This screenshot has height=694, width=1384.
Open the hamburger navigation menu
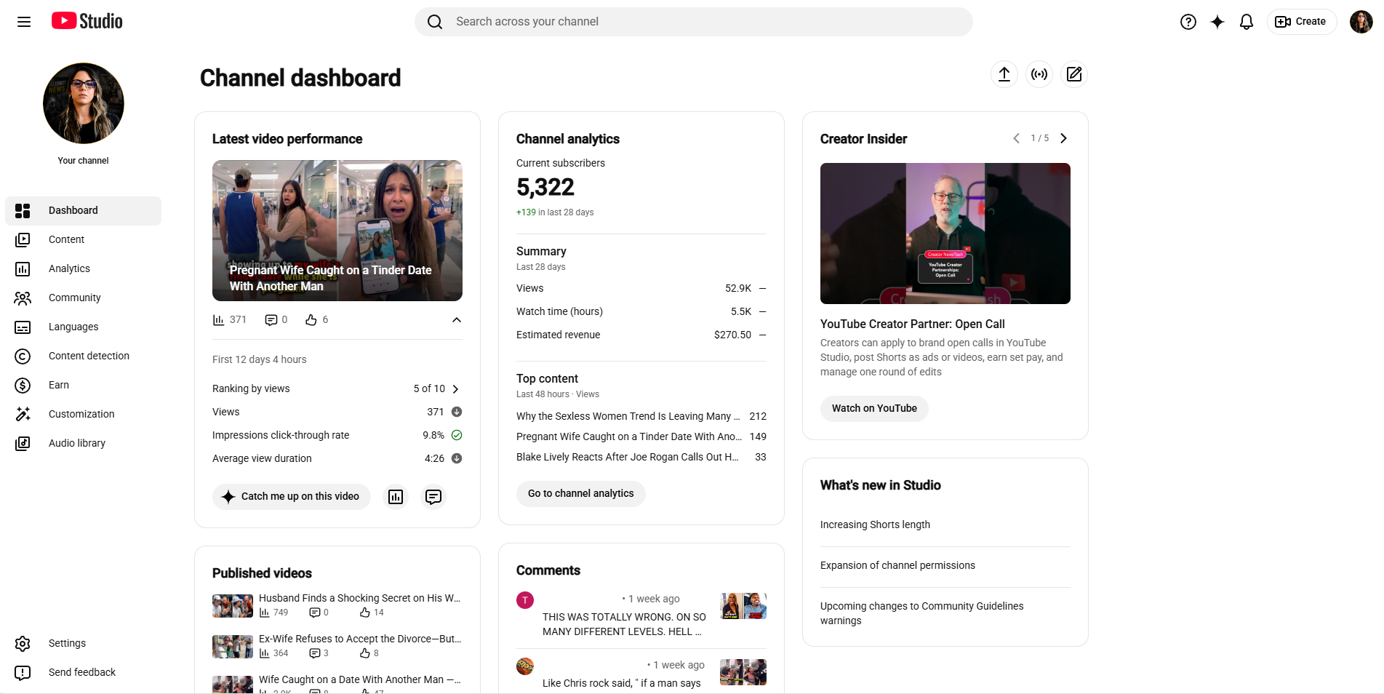tap(24, 22)
